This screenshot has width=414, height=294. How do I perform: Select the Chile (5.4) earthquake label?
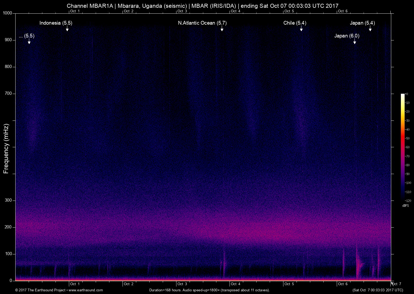(x=295, y=23)
